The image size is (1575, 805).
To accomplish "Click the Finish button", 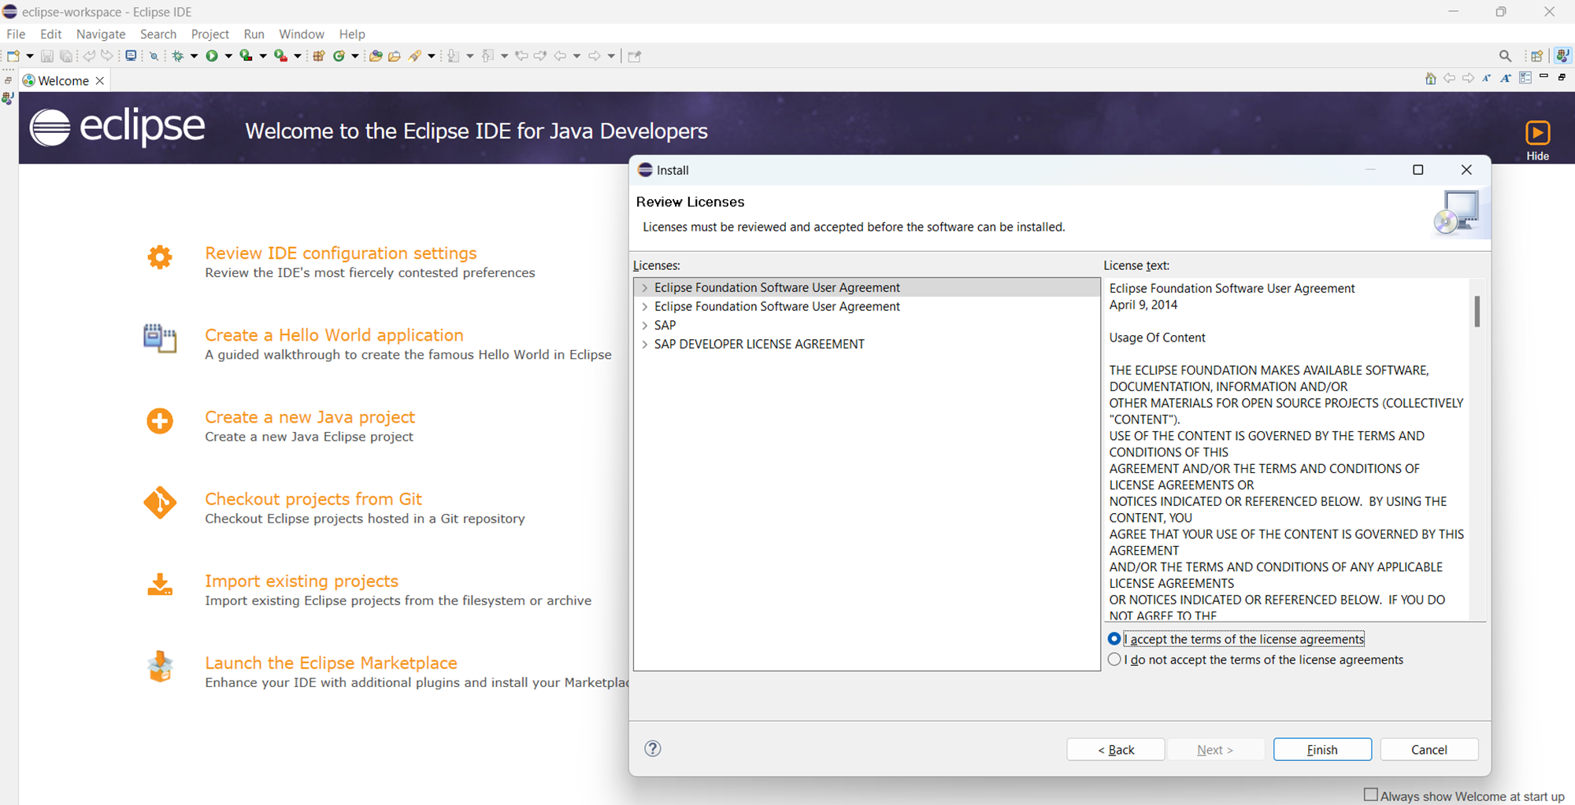I will (x=1321, y=749).
